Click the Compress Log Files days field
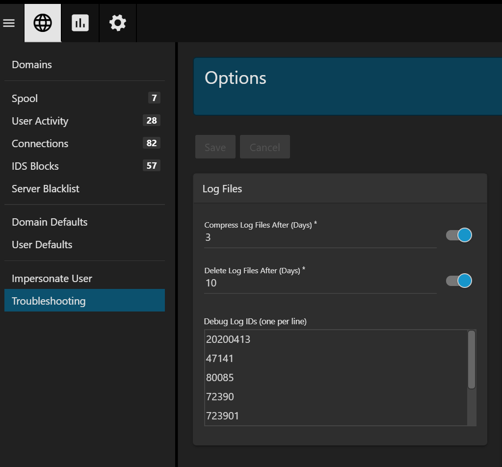This screenshot has height=467, width=502. pos(320,237)
